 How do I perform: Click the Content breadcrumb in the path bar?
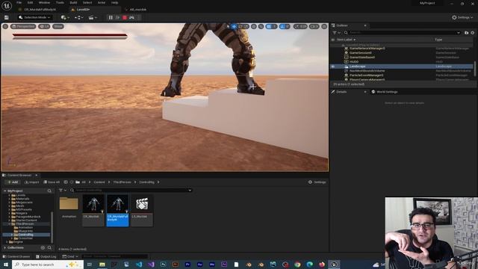(99, 182)
